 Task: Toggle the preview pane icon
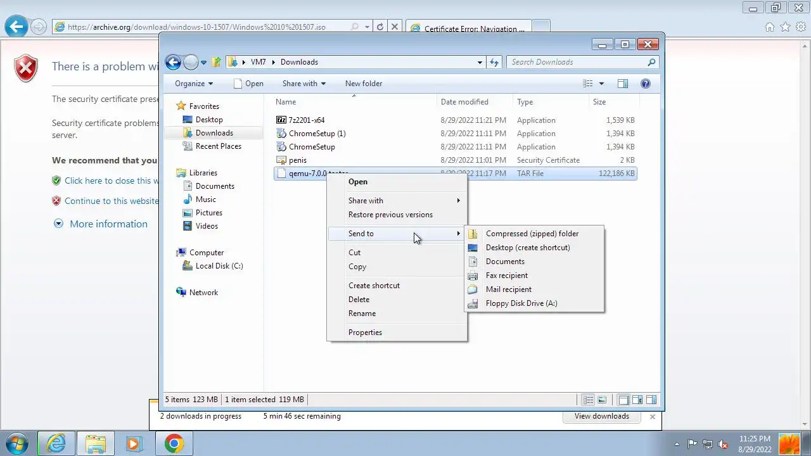[623, 84]
